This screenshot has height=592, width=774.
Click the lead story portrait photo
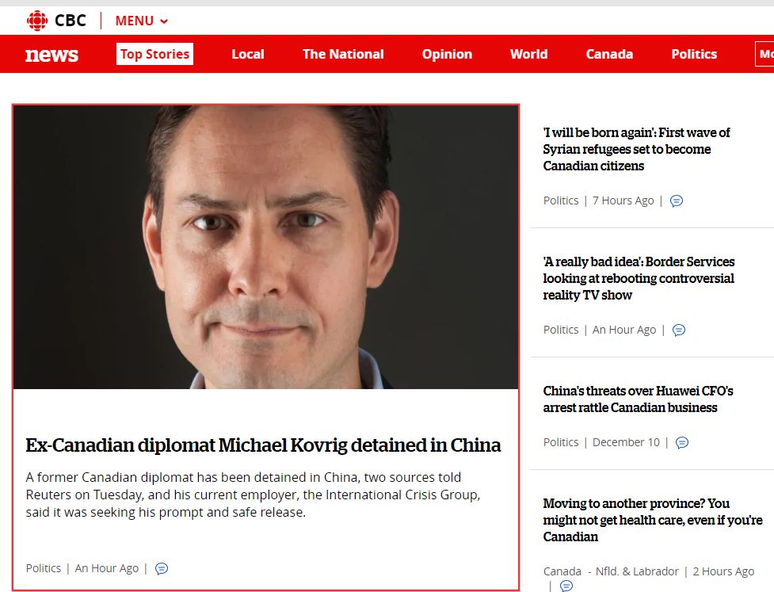coord(265,247)
